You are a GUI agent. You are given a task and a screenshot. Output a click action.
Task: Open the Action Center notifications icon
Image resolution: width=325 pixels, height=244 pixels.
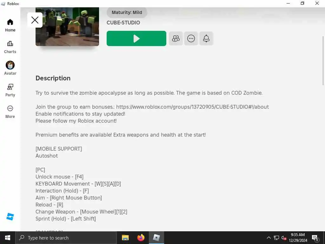click(x=315, y=238)
